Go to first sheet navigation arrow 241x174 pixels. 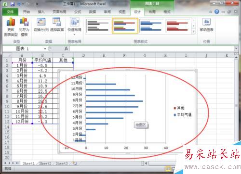tap(5, 163)
